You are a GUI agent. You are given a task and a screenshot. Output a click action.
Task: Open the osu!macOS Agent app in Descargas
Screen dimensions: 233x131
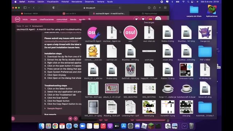point(93,33)
